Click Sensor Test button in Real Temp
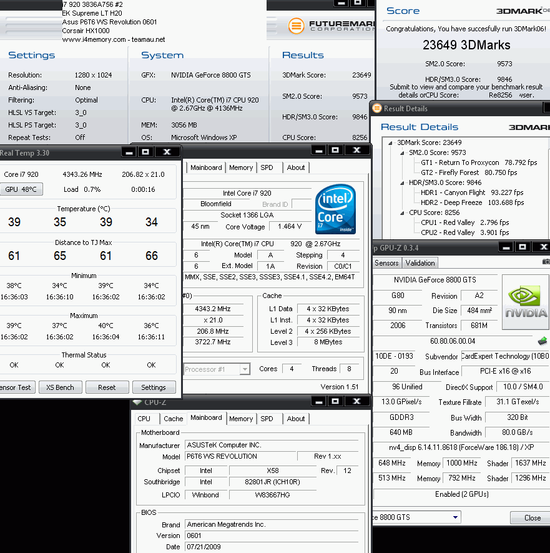Viewport: 550px width, 553px height. coord(17,387)
